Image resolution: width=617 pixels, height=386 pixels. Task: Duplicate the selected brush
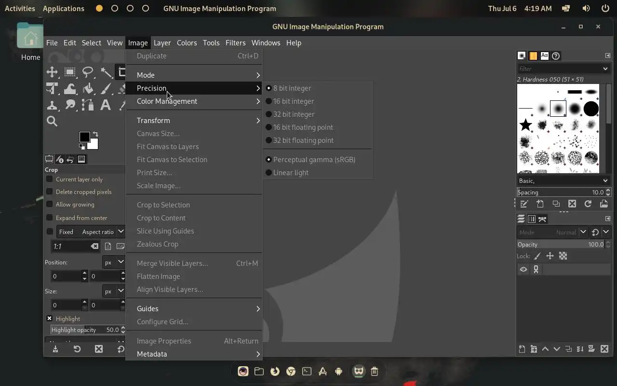tap(556, 204)
